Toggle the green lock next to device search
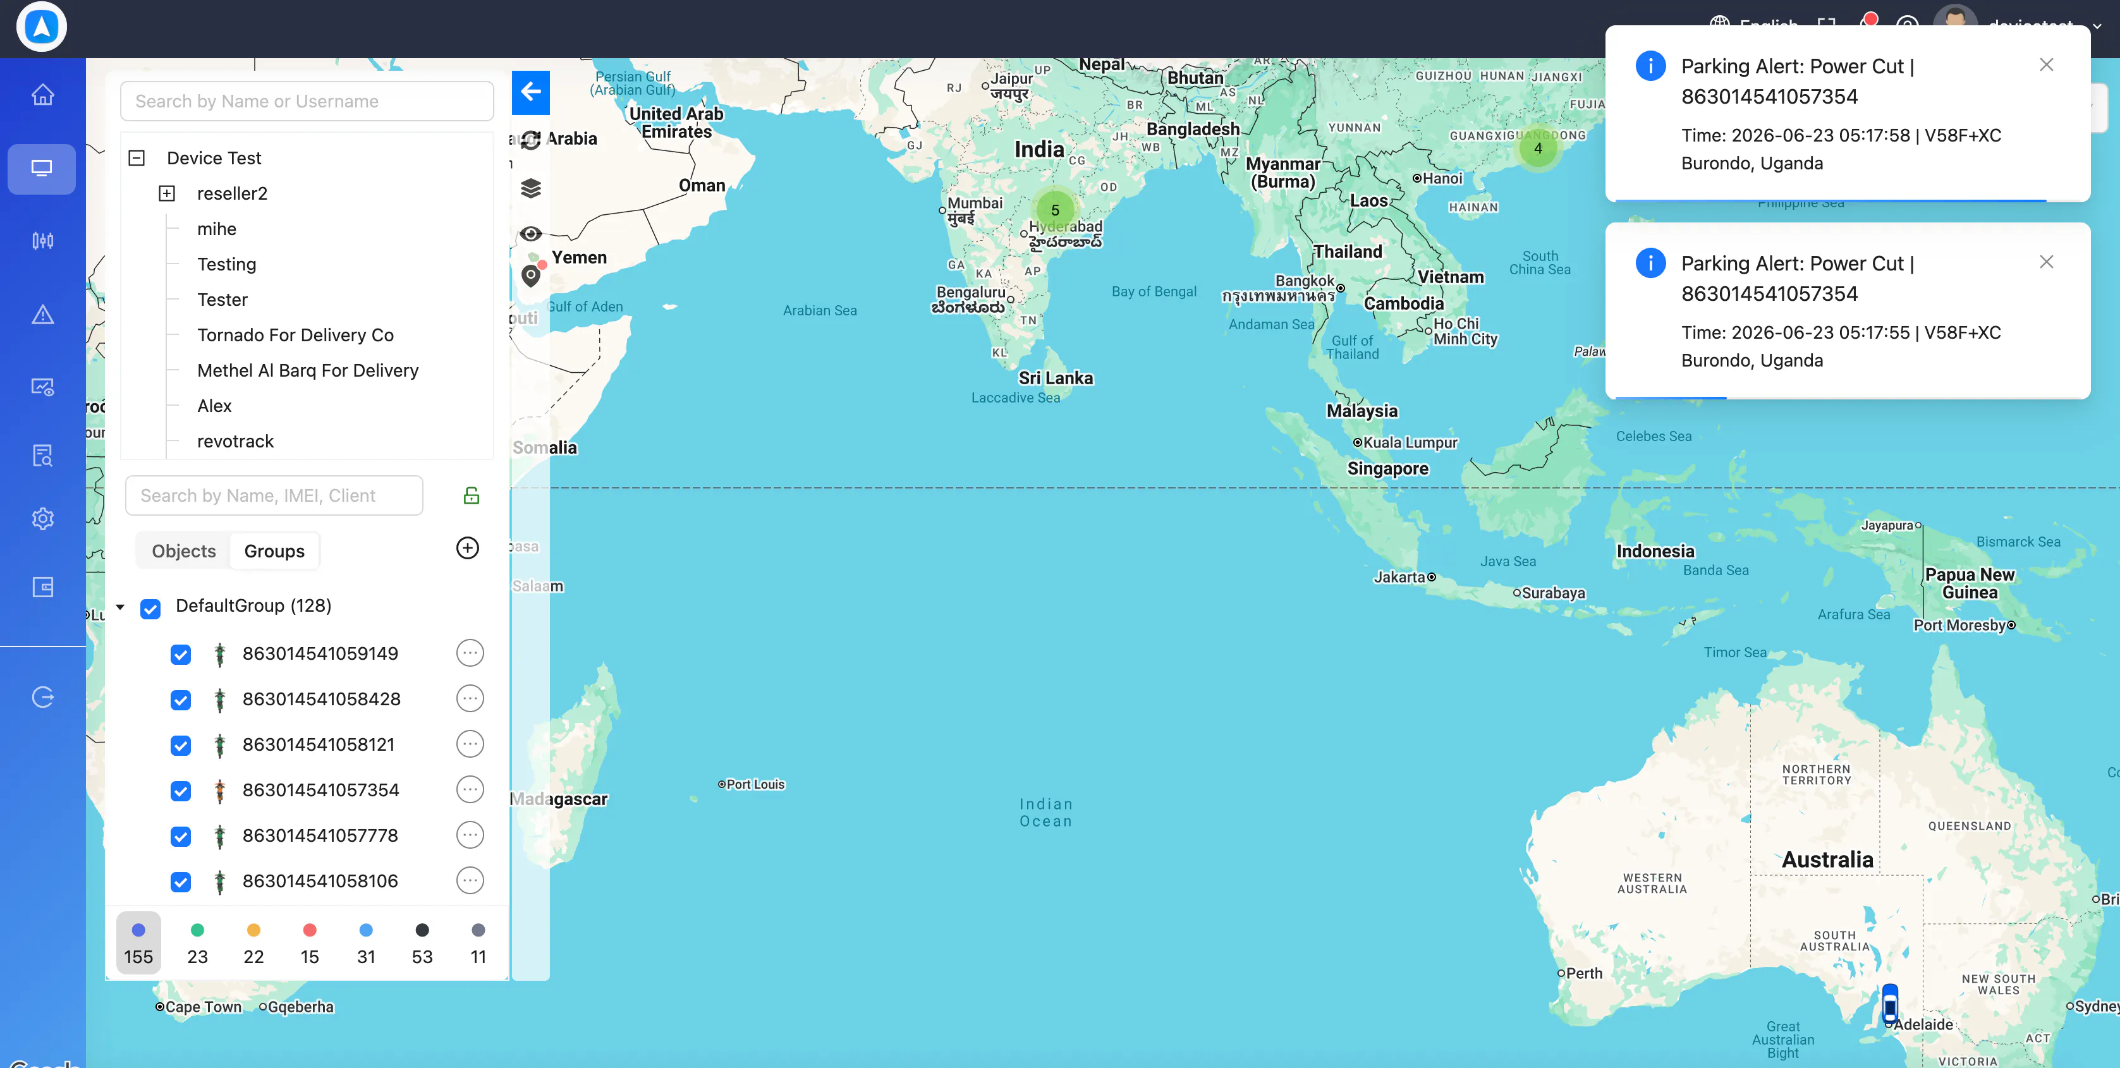 pos(472,495)
